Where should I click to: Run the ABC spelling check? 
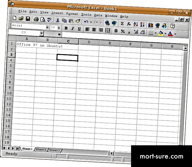(x=49, y=20)
